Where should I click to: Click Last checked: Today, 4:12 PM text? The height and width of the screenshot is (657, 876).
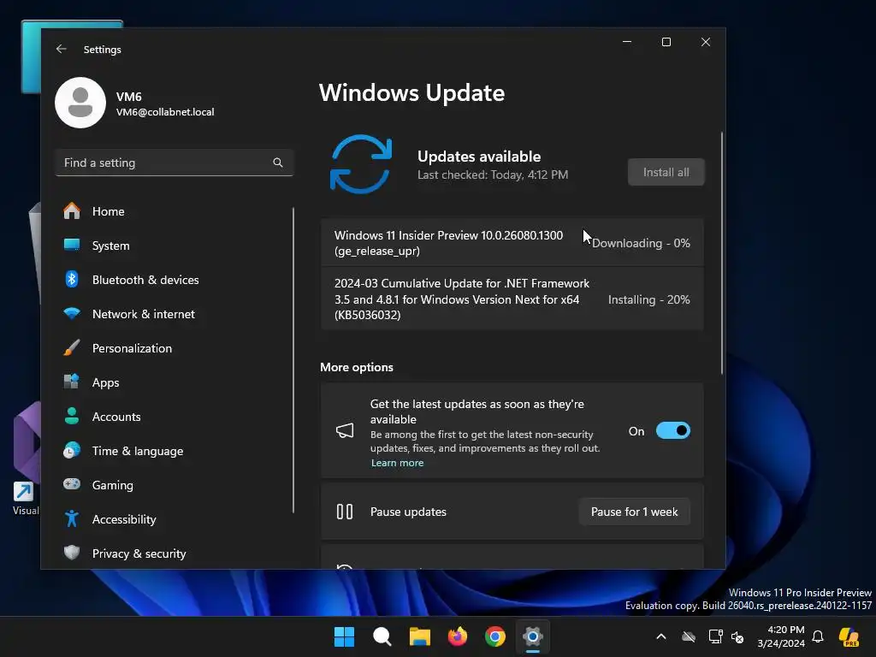click(x=493, y=175)
